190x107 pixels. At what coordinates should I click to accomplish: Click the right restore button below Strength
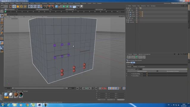(x=172, y=71)
